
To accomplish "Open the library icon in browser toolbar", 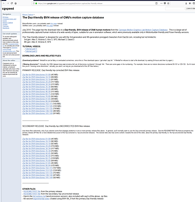I will 190,3.
